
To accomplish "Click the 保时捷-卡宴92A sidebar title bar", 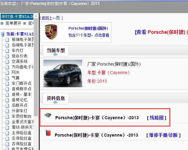I will click(x=17, y=17).
